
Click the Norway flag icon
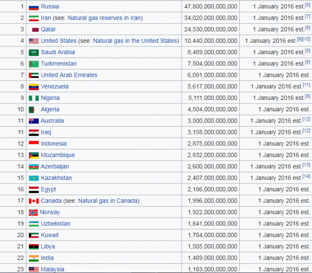point(33,212)
